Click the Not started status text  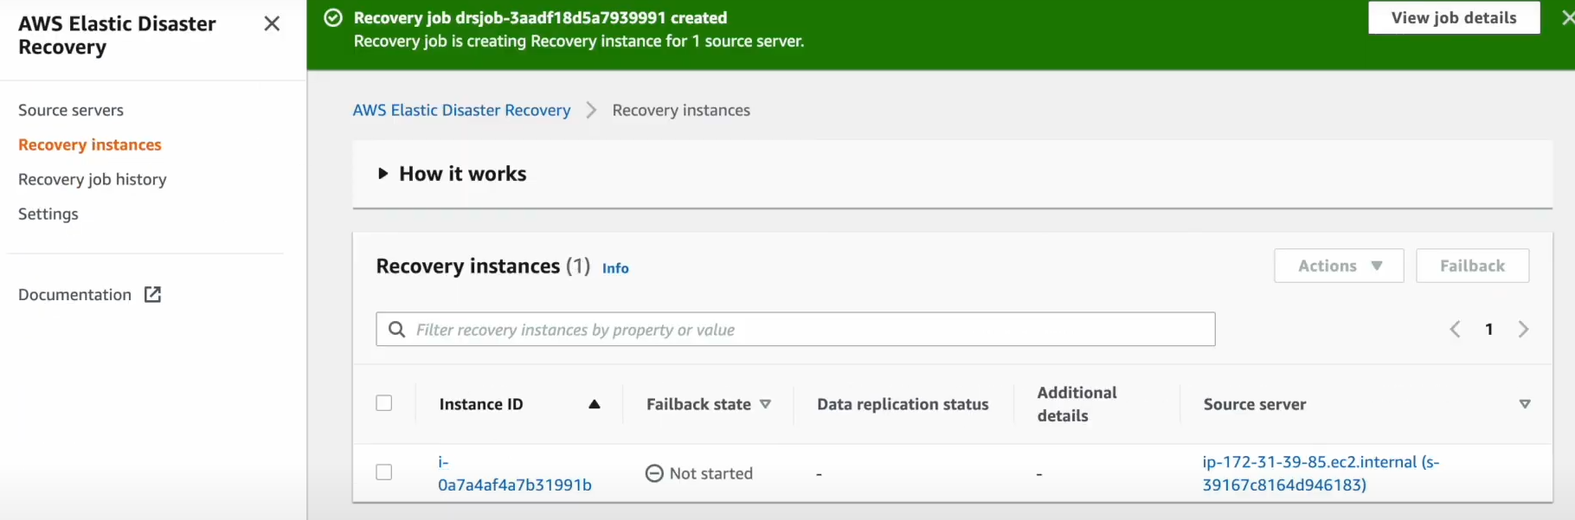[711, 473]
